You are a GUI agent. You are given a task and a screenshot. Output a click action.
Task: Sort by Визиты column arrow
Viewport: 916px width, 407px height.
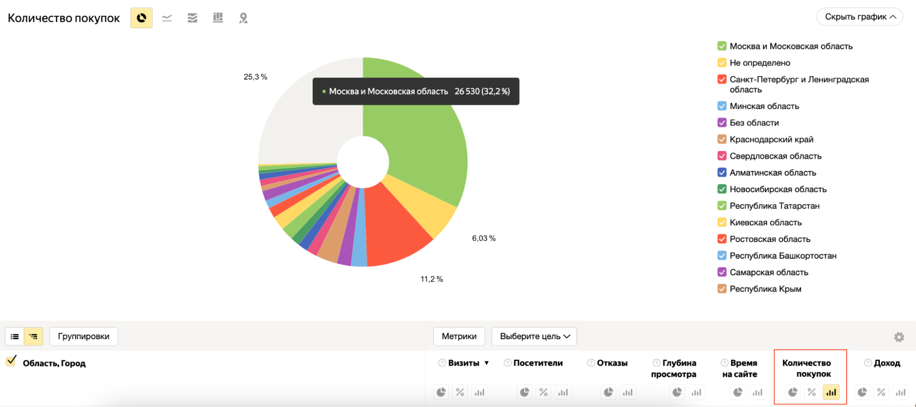(487, 363)
